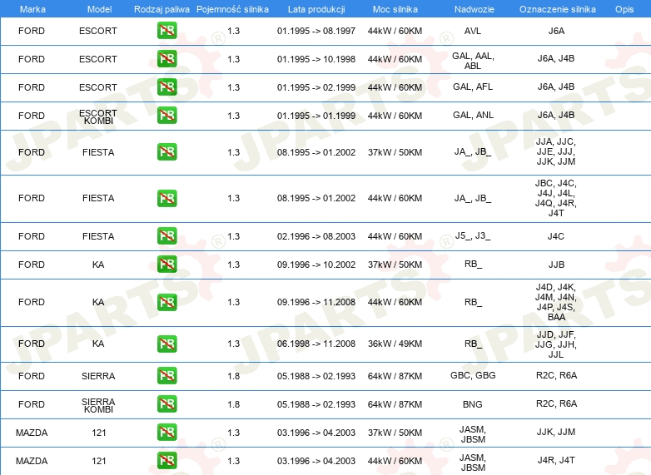Click the date range 01.1995 -> 10.1998
651x475 pixels.
click(x=316, y=59)
